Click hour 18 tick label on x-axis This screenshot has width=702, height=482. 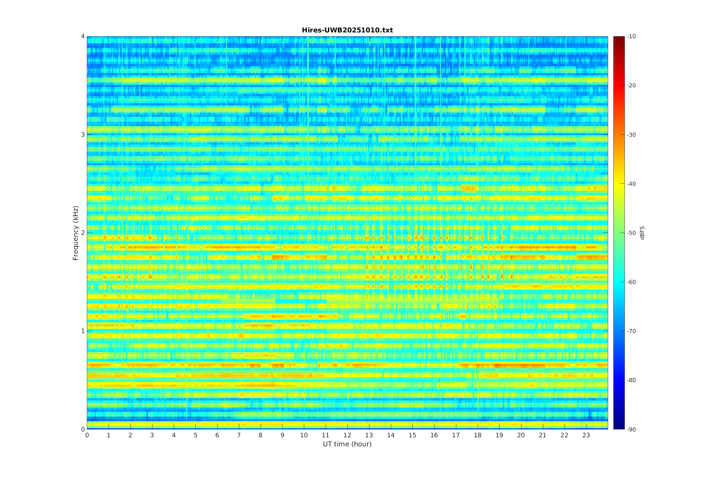pos(477,435)
